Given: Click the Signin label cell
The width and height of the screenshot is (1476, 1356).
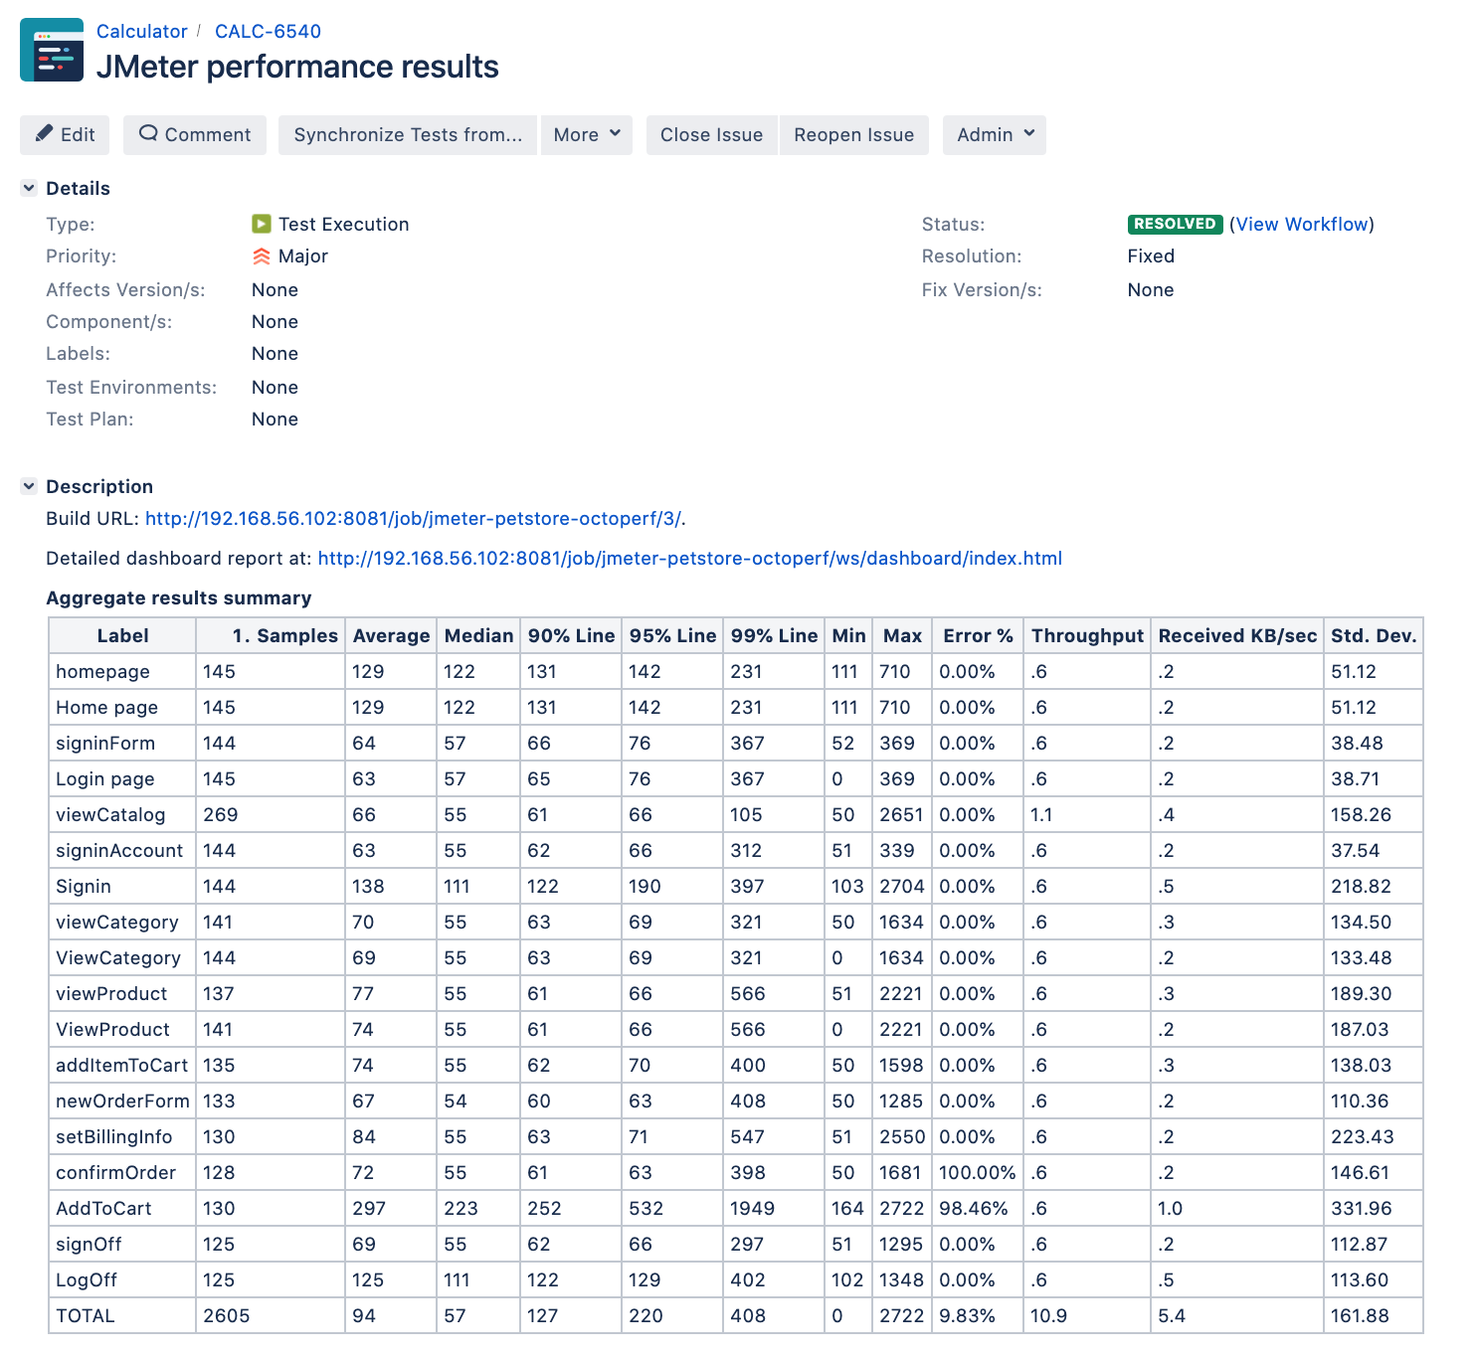Looking at the screenshot, I should click(122, 887).
